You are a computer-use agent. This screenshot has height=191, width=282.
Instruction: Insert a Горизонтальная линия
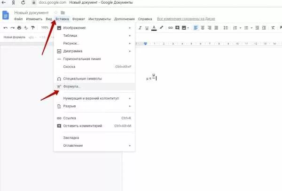pyautogui.click(x=94, y=59)
